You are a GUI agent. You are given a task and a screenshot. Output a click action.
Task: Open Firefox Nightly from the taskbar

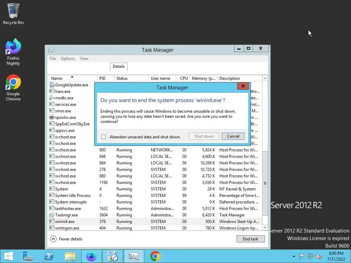tap(91, 256)
